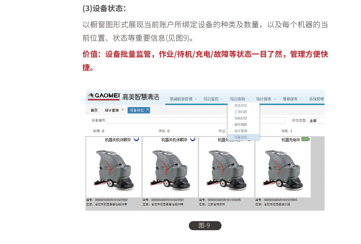Open the 统计报表 dropdown menu
Viewport: 361px width, 244px height.
click(266, 99)
